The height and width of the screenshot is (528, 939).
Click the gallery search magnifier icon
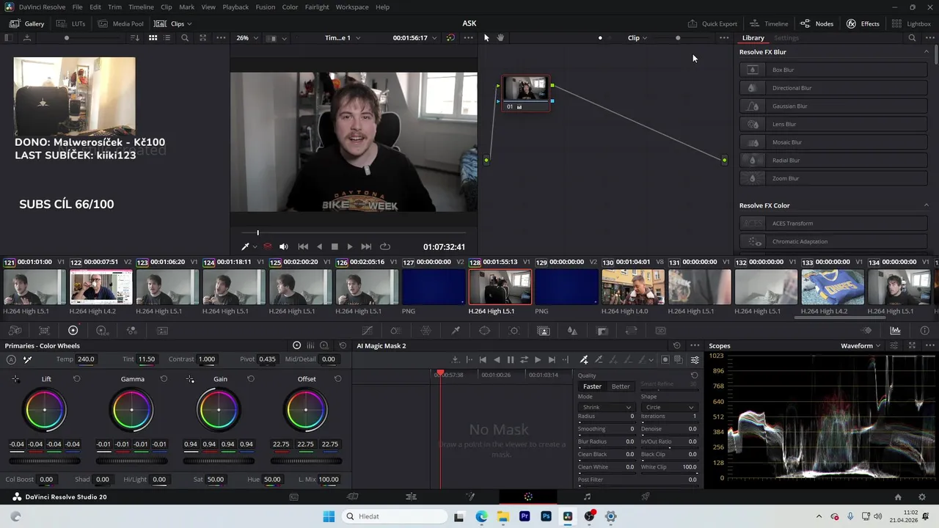pos(185,38)
